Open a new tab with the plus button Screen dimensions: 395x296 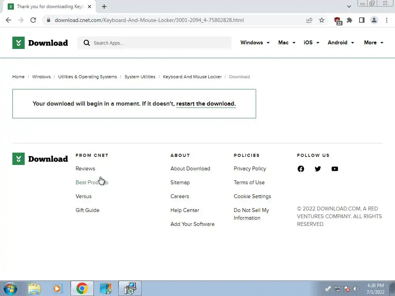(104, 7)
